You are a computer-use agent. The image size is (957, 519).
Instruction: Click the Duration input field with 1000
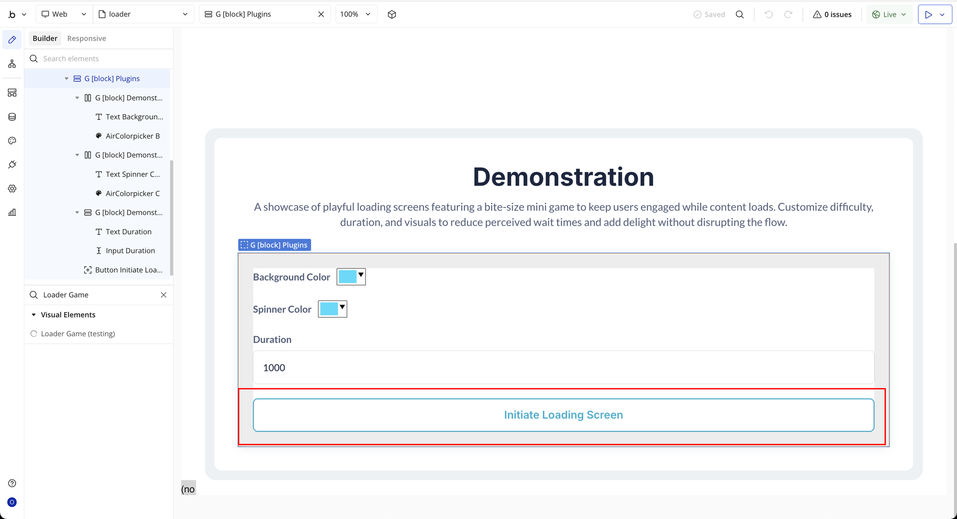tap(563, 368)
